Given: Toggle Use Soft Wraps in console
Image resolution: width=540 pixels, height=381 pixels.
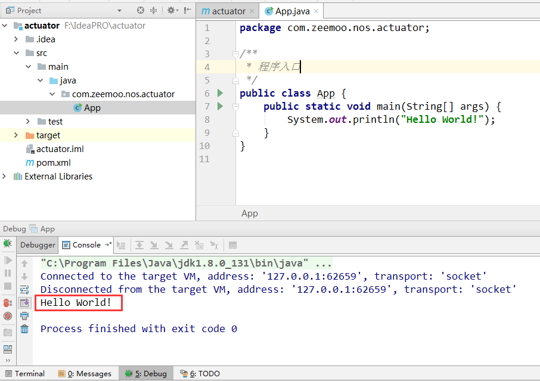Looking at the screenshot, I should (24, 290).
